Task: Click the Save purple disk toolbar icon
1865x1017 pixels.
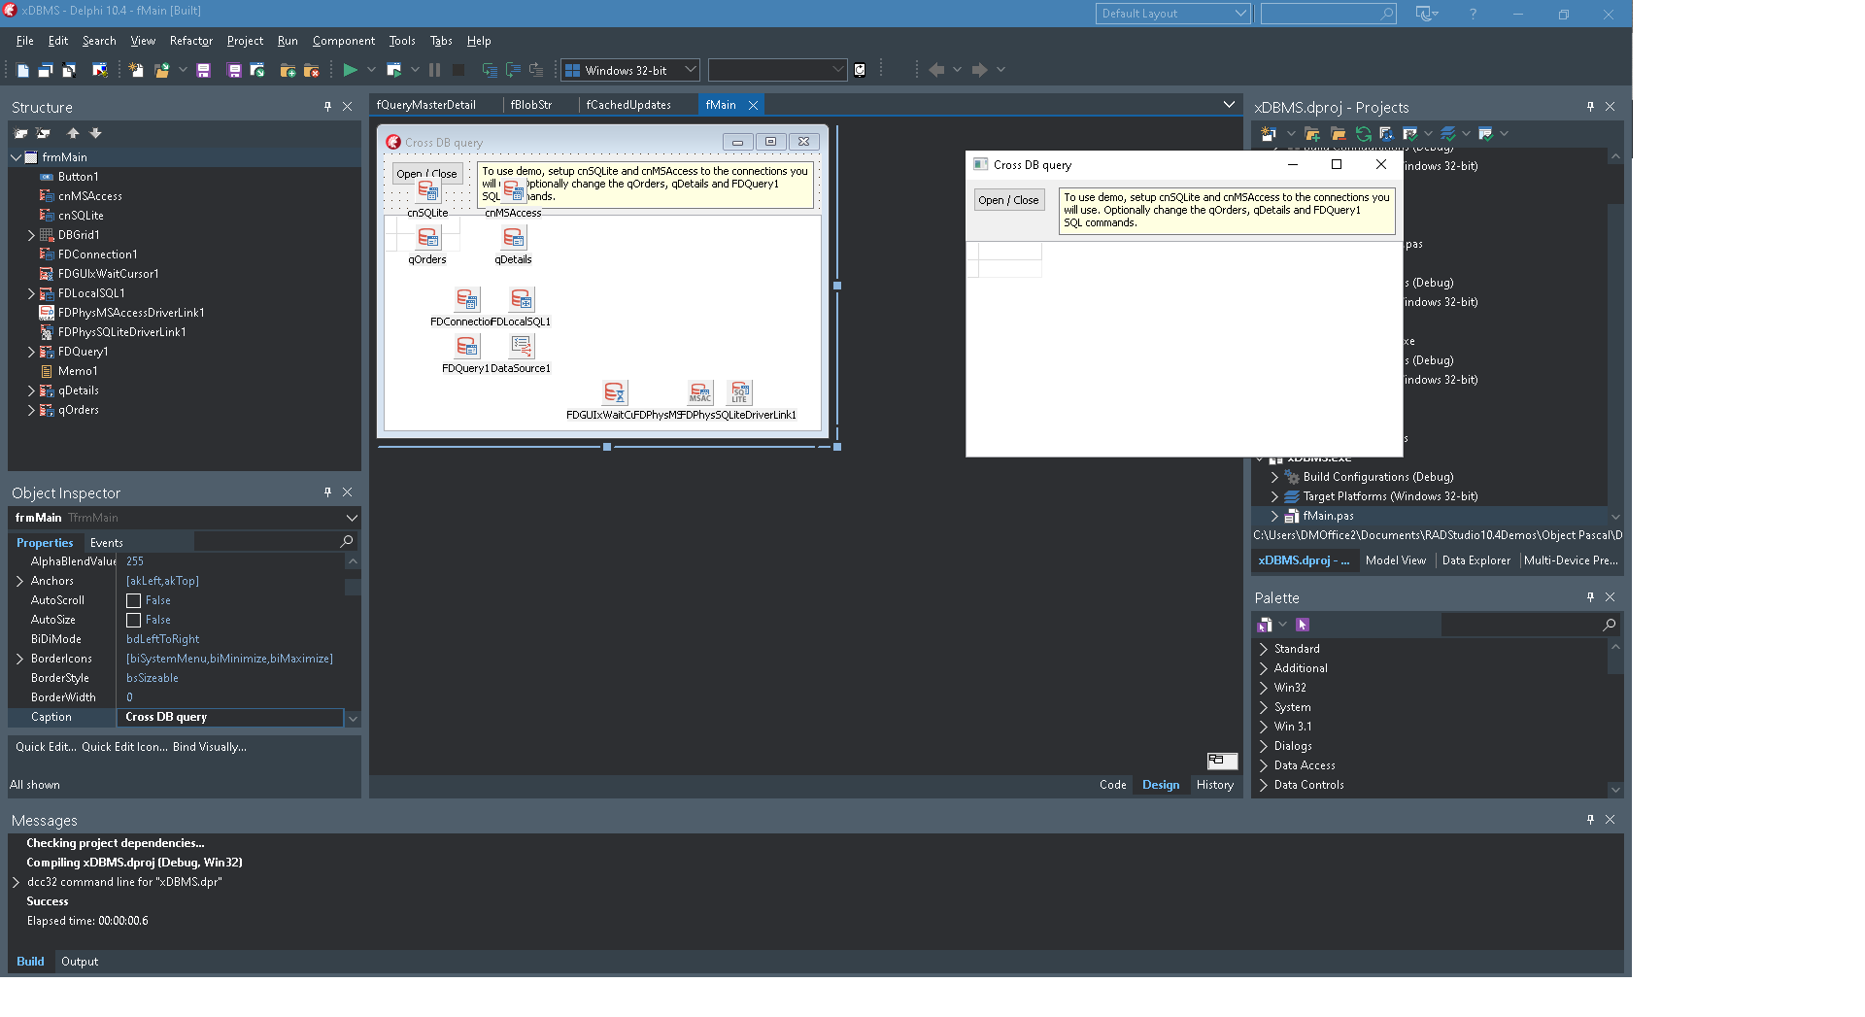Action: (203, 70)
